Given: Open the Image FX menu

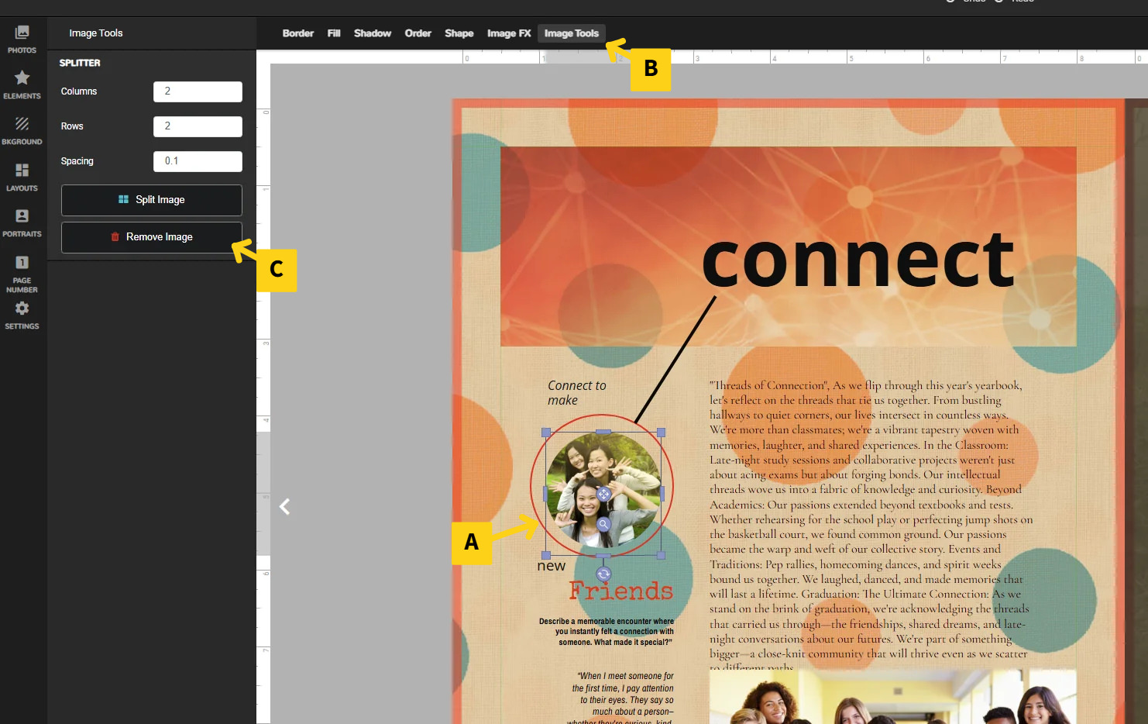Looking at the screenshot, I should [x=509, y=33].
